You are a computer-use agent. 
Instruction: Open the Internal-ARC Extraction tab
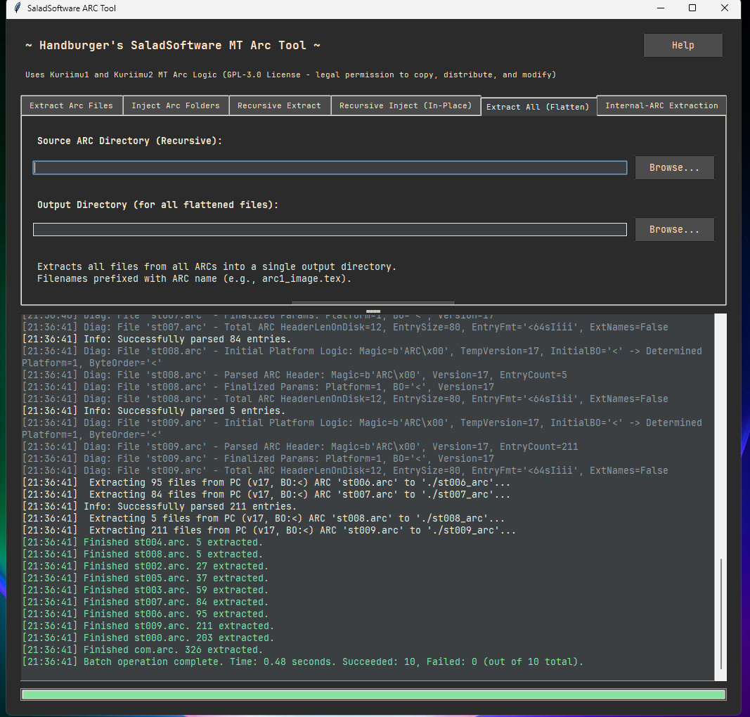pyautogui.click(x=661, y=105)
